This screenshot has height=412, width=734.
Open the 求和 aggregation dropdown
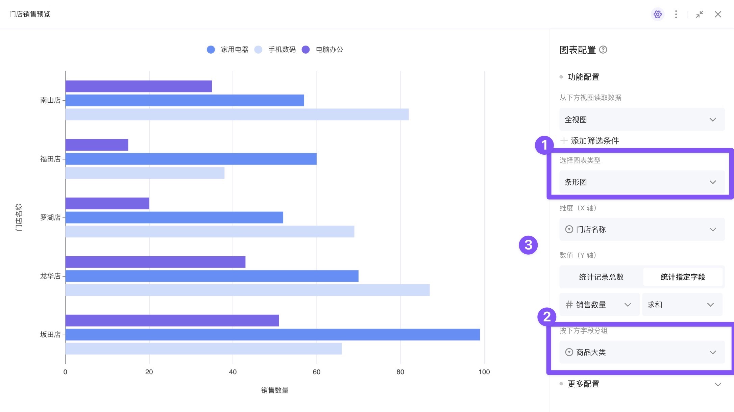(x=681, y=305)
